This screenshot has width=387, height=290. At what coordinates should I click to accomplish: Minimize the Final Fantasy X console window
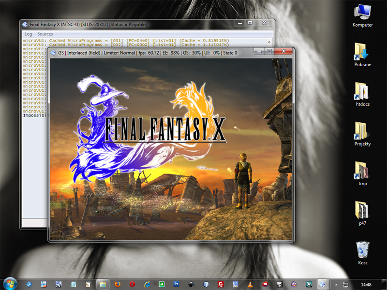[239, 23]
